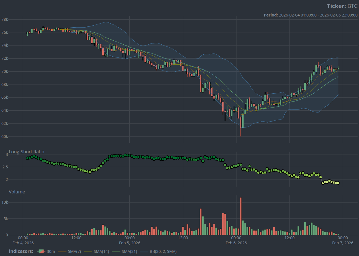Switch to the Long-Short Ratio panel

[27, 152]
